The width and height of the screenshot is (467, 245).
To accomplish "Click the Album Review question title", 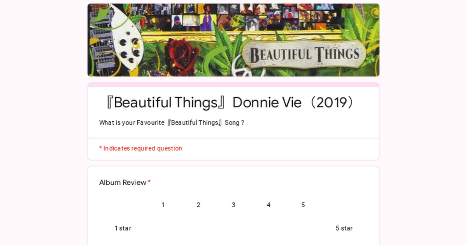I will click(123, 182).
